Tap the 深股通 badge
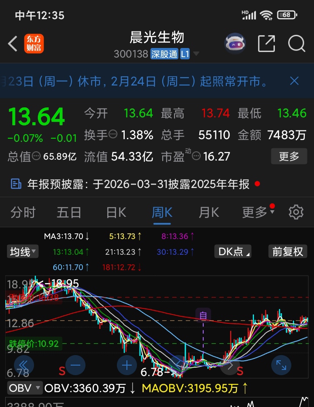Viewport: 314px width, 407px height. pos(164,54)
